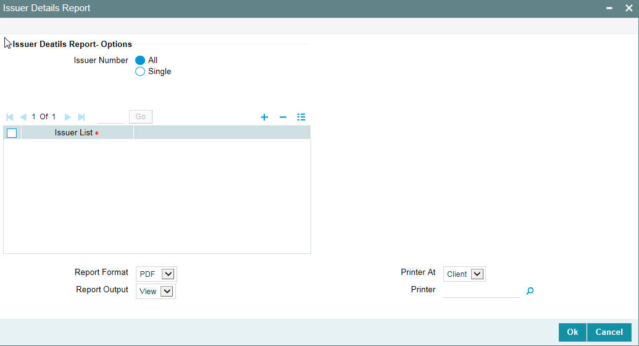Open Printer lookup search icon
This screenshot has height=346, width=639.
click(530, 291)
